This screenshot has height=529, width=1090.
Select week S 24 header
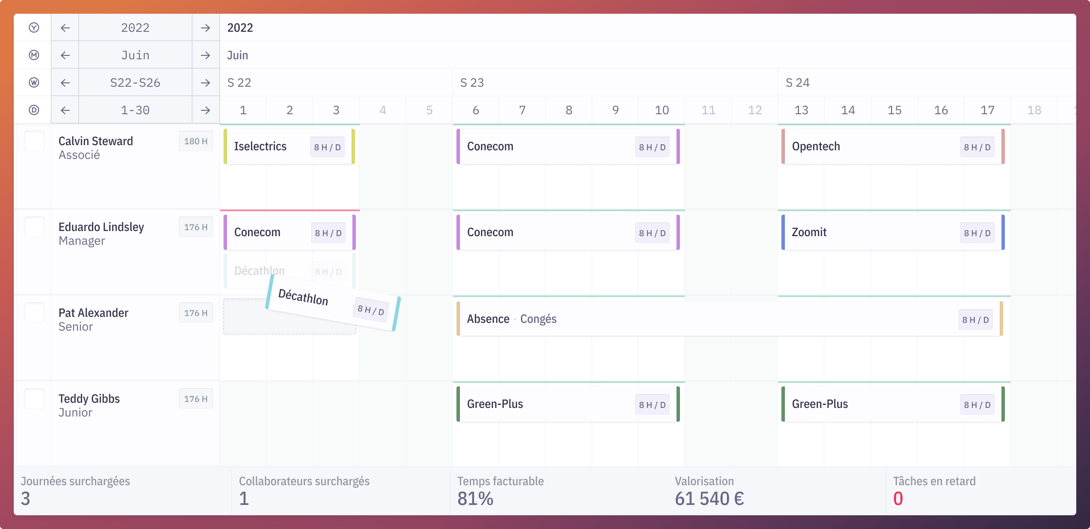tap(798, 82)
